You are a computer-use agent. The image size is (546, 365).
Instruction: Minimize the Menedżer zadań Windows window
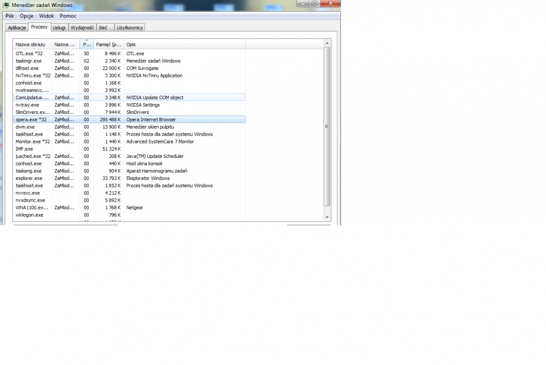pos(302,4)
